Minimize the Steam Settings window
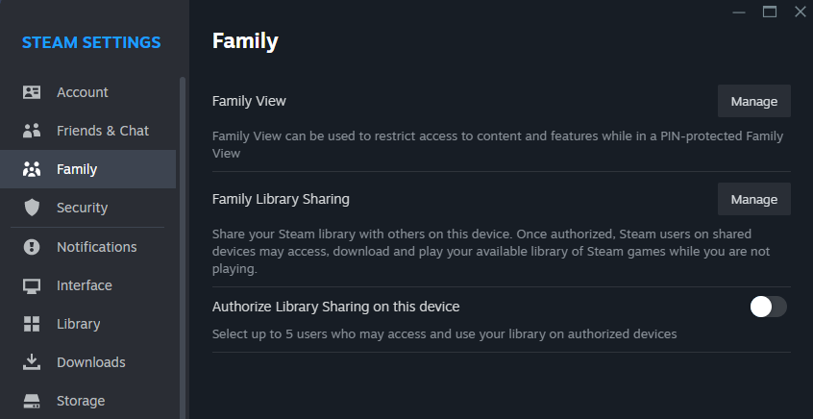Image resolution: width=813 pixels, height=419 pixels. coord(739,12)
